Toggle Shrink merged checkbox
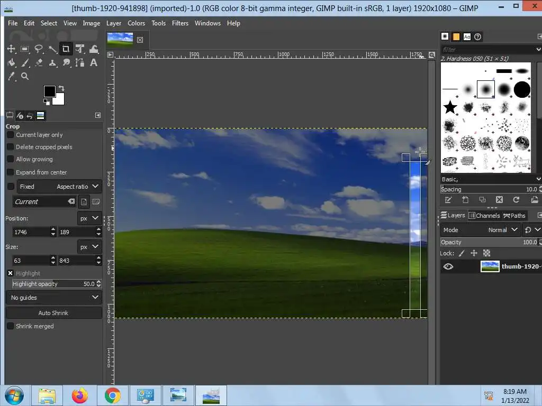This screenshot has height=406, width=542. [x=11, y=326]
